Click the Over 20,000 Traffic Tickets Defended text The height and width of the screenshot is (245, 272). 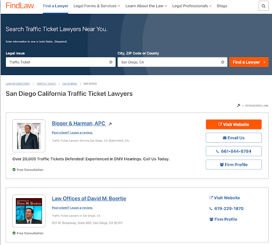91,159
